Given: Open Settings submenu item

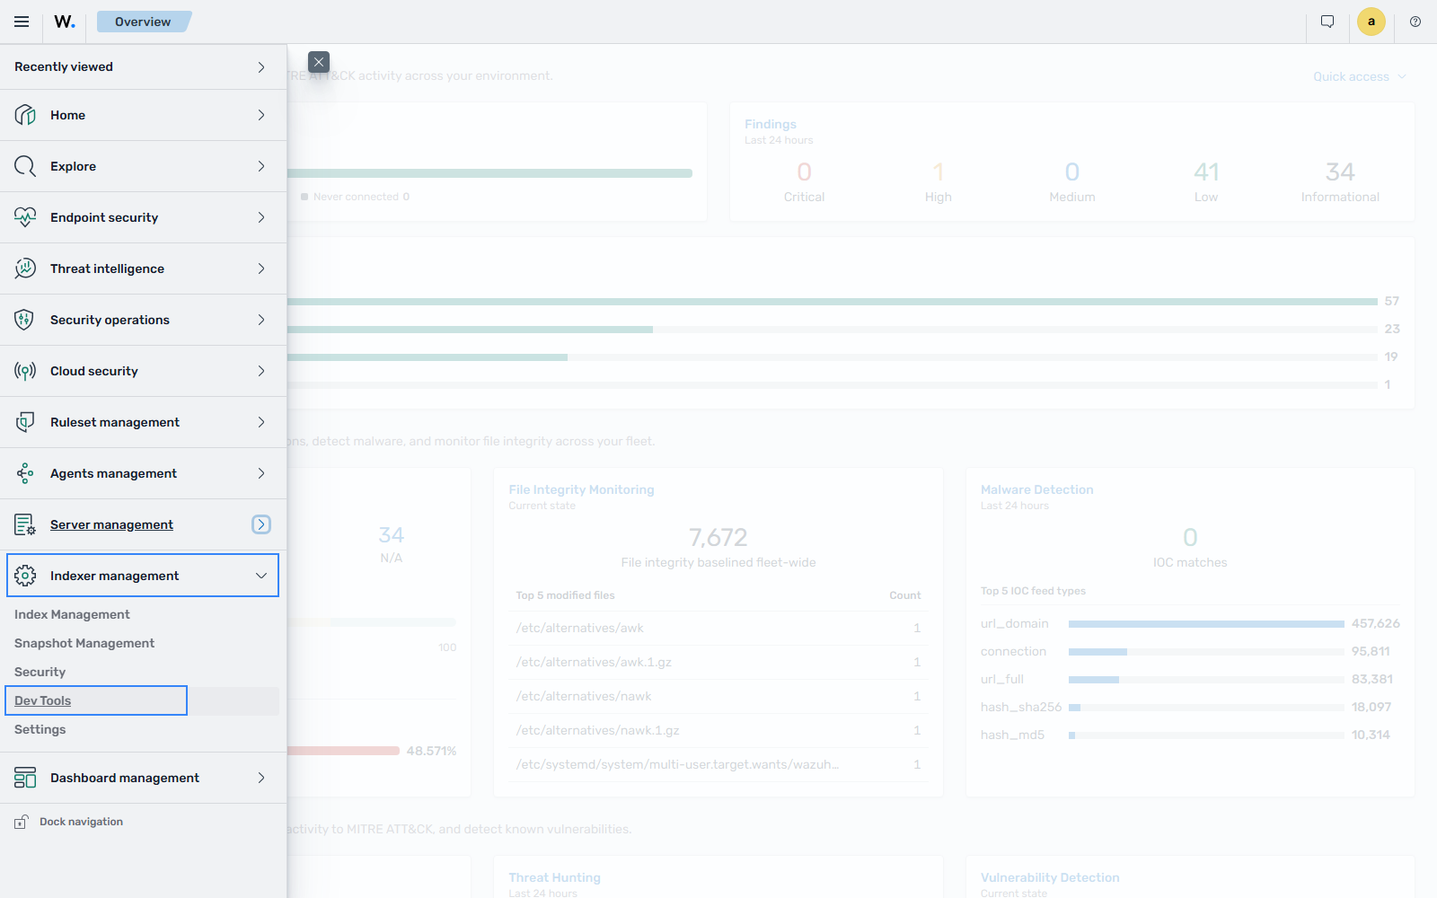Looking at the screenshot, I should pos(40,729).
